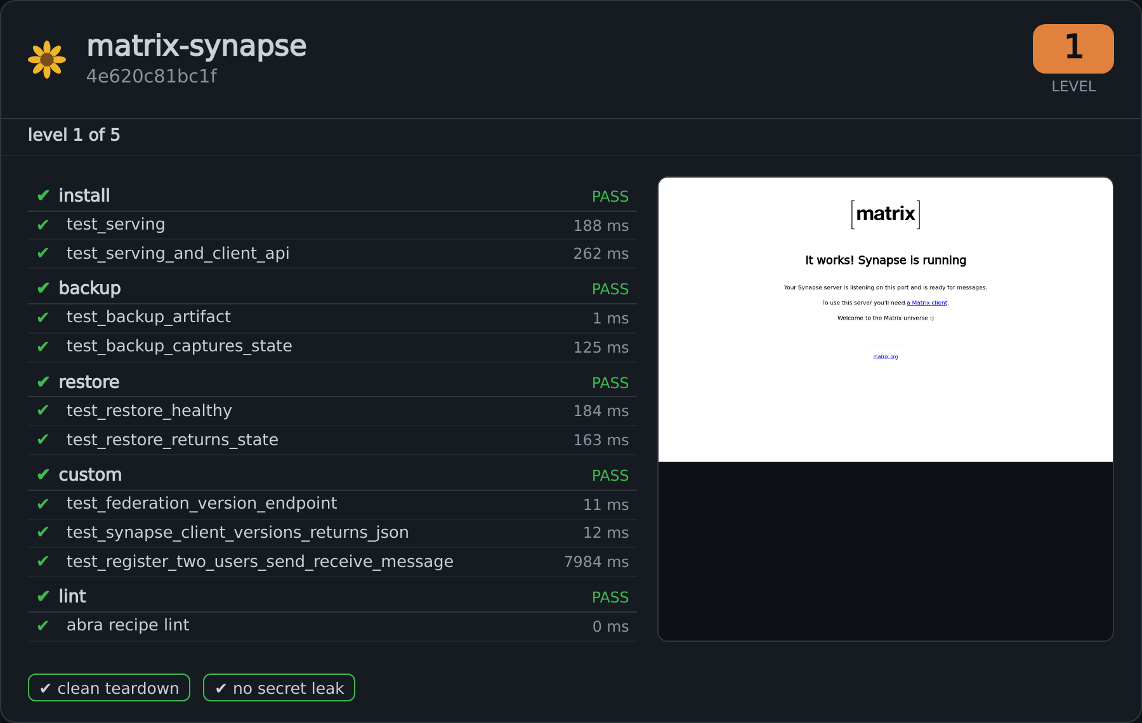Click the orange level 1 badge
This screenshot has height=723, width=1142.
coord(1073,49)
